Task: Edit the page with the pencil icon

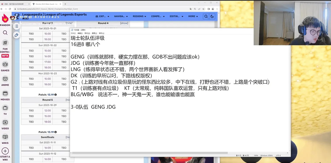Action: [17, 35]
